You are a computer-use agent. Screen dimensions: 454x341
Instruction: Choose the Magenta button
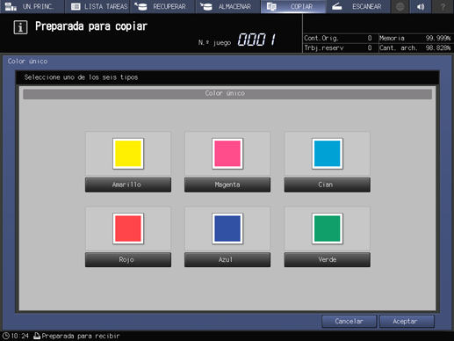tap(227, 185)
